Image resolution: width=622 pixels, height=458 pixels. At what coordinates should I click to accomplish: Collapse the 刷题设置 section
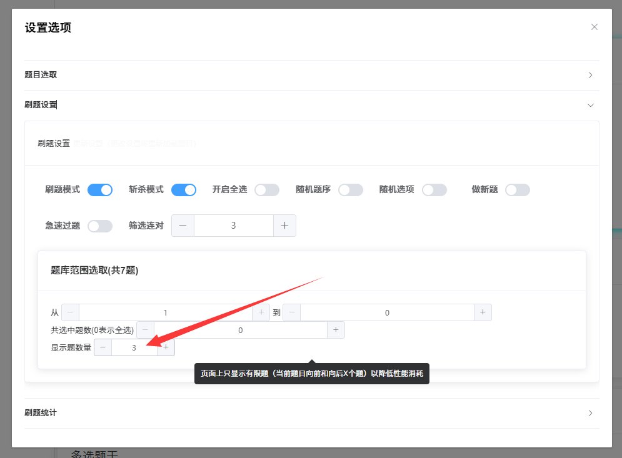(590, 105)
